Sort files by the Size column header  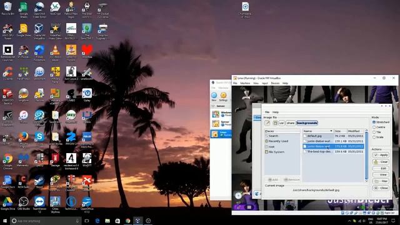click(x=340, y=131)
